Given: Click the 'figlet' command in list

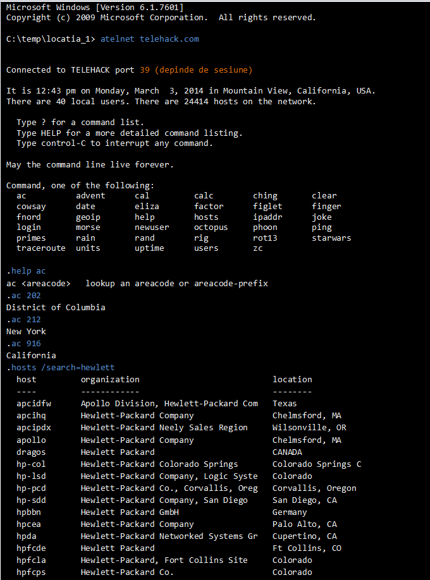Looking at the screenshot, I should [267, 207].
